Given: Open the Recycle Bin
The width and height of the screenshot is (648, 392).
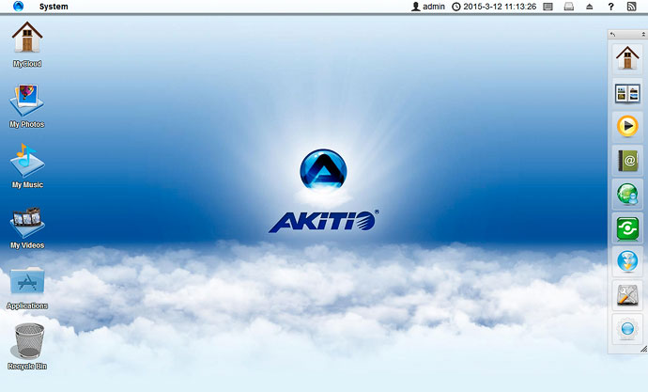Looking at the screenshot, I should tap(26, 342).
